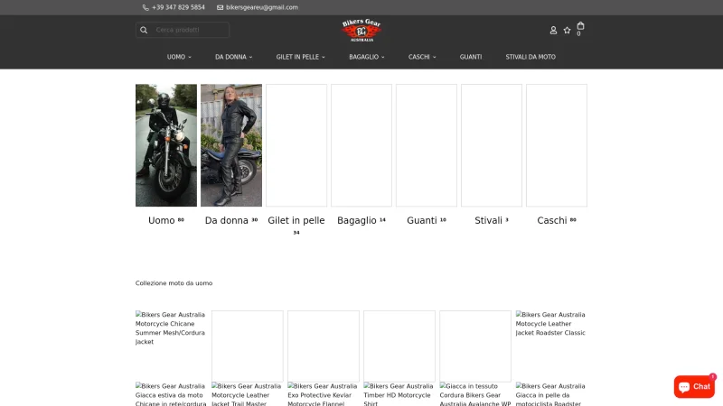
Task: Click the Collezione moto da uomo heading
Action: point(174,283)
